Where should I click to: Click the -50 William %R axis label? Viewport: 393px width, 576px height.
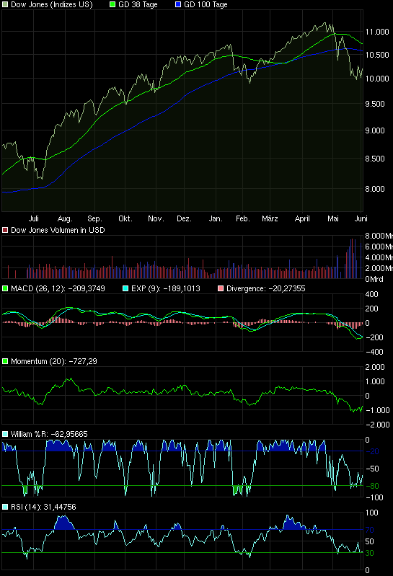click(x=373, y=469)
